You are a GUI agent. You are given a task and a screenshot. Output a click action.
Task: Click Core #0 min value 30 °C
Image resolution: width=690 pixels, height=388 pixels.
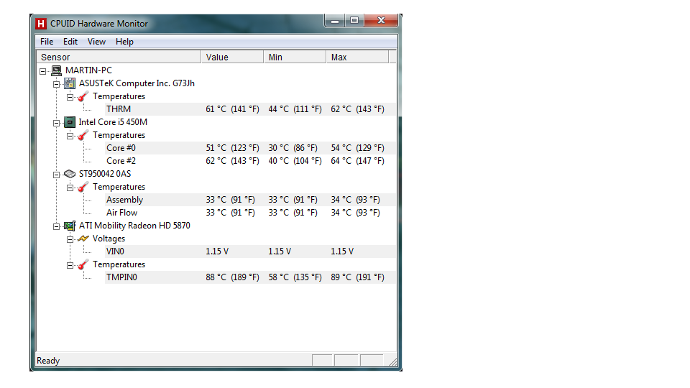pyautogui.click(x=293, y=148)
